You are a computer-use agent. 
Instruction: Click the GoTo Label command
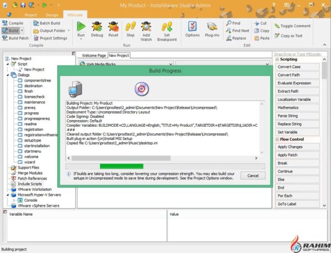coord(297,204)
